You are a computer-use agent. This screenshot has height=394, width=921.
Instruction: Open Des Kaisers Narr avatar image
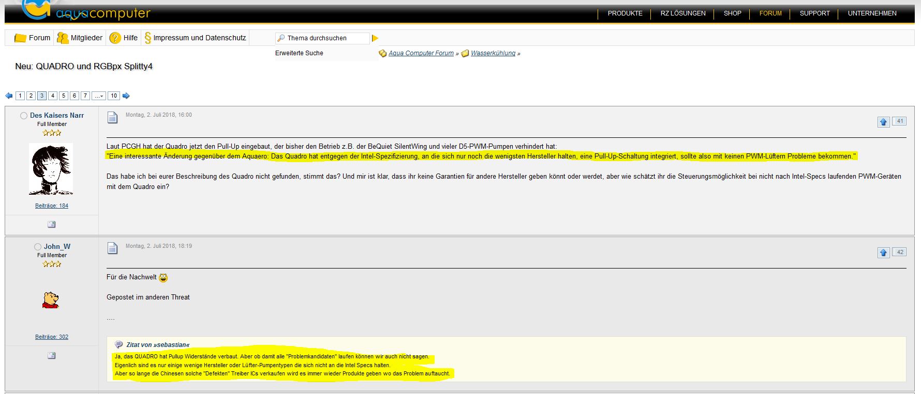(51, 169)
